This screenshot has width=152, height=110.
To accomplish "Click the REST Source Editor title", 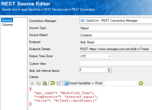I will 26,4.
